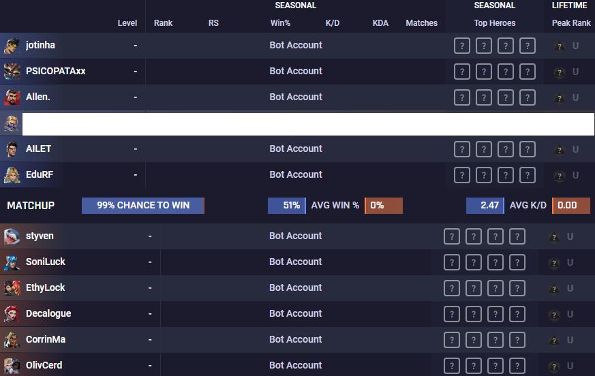The width and height of the screenshot is (595, 376).
Task: Click the MATCHUP label
Action: click(31, 206)
